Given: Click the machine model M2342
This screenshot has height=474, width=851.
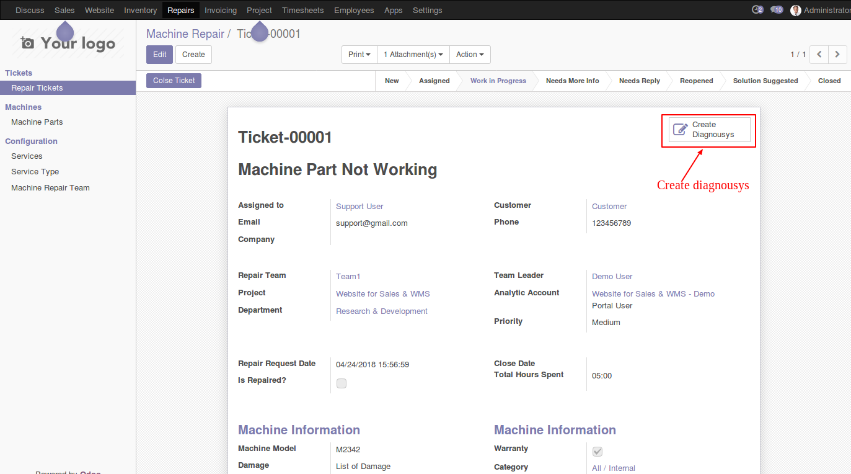Looking at the screenshot, I should (x=348, y=450).
